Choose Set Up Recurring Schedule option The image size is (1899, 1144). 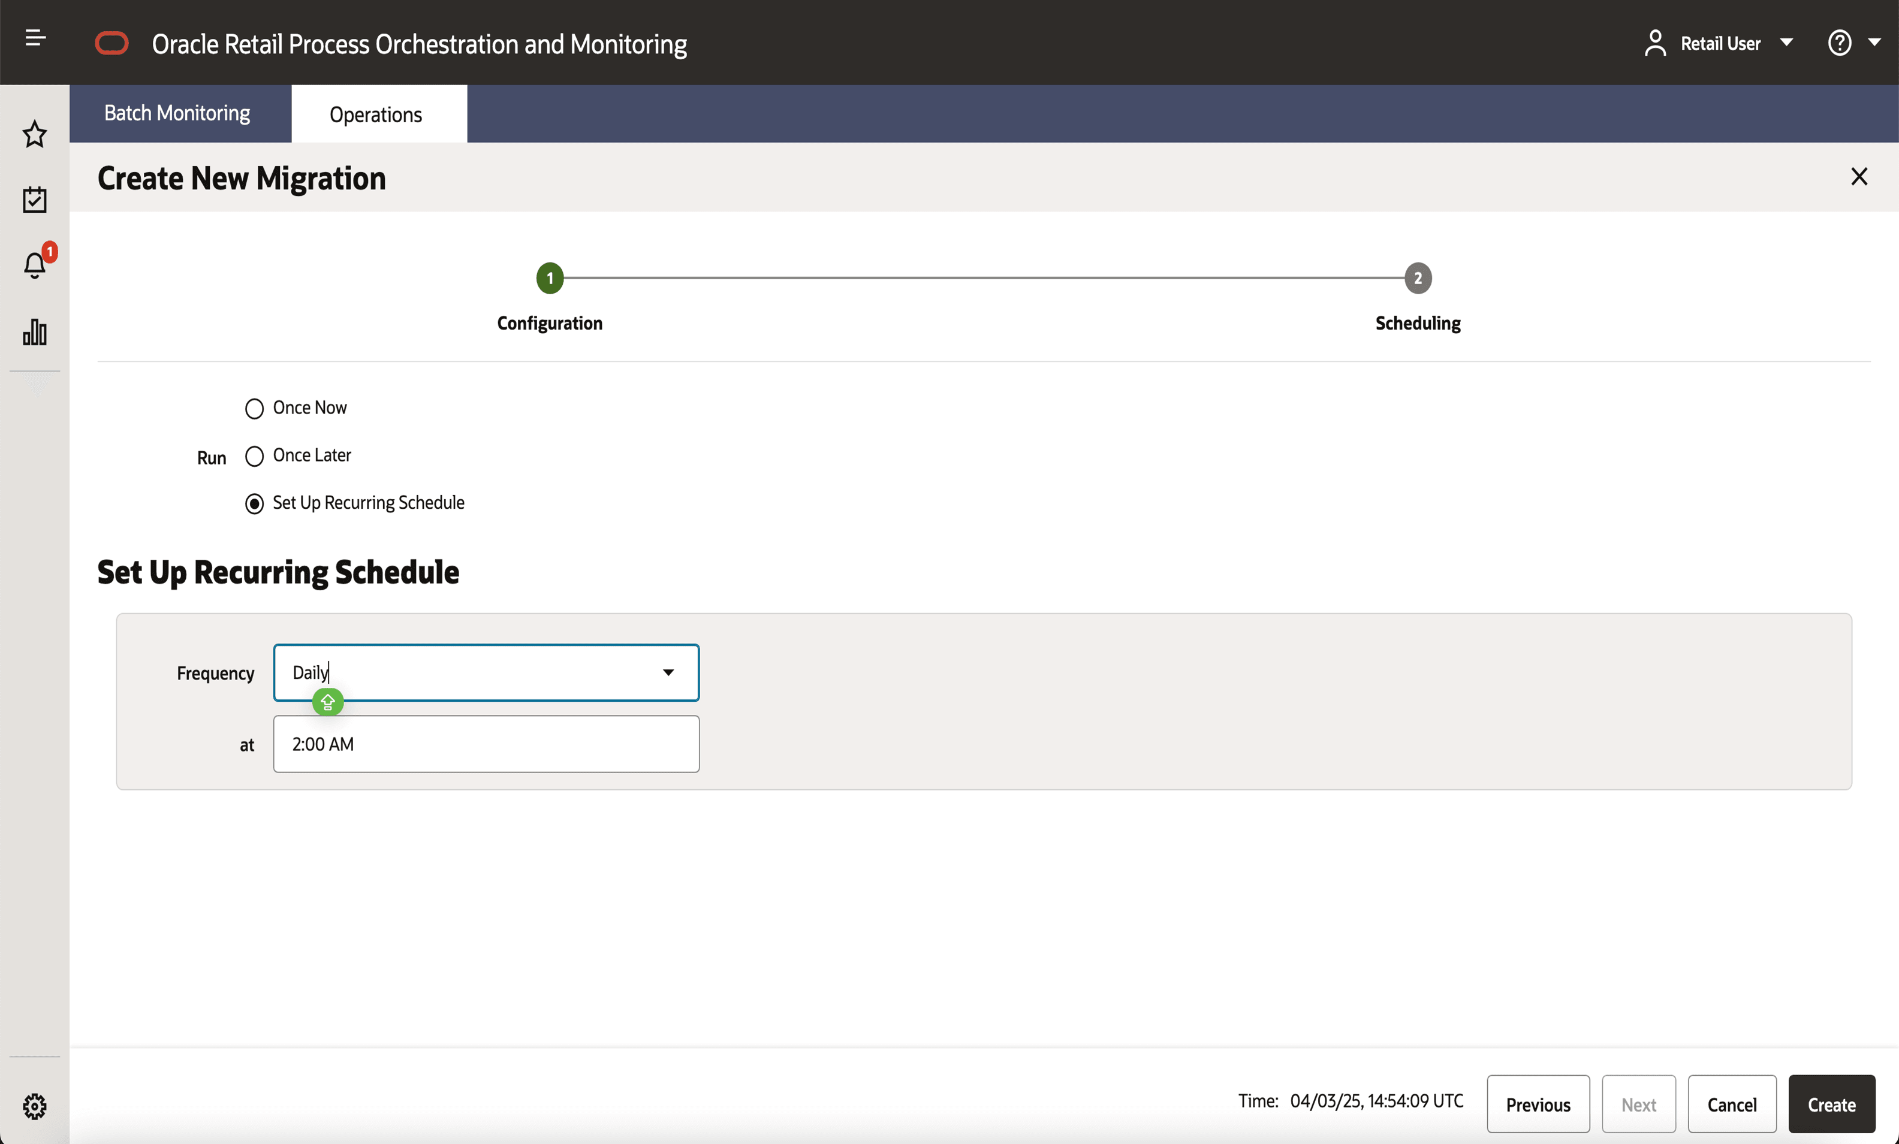pos(254,504)
